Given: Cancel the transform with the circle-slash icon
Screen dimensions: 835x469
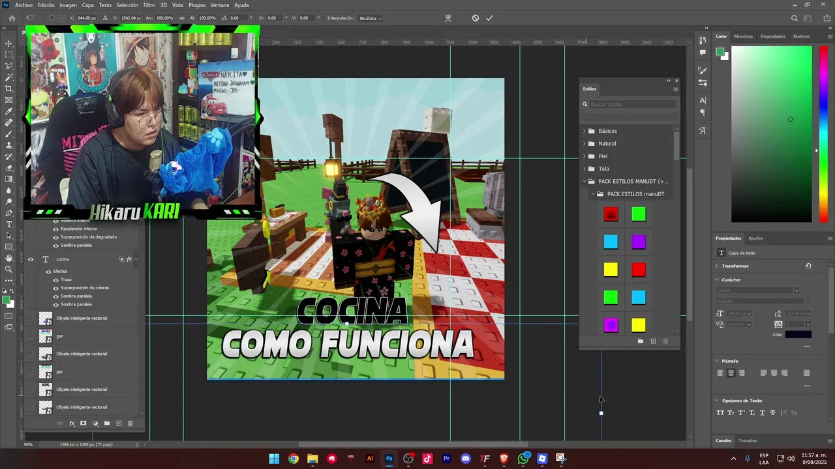Looking at the screenshot, I should tap(476, 18).
